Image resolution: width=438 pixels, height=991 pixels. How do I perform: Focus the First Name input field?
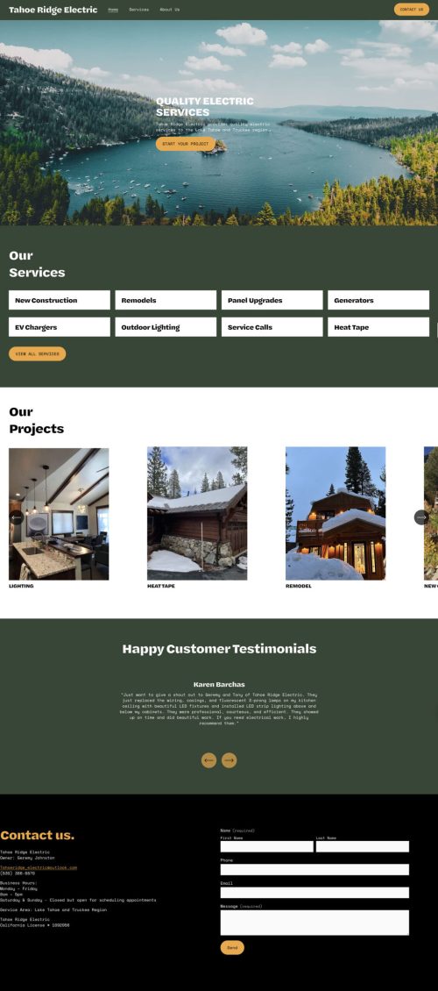pyautogui.click(x=267, y=846)
